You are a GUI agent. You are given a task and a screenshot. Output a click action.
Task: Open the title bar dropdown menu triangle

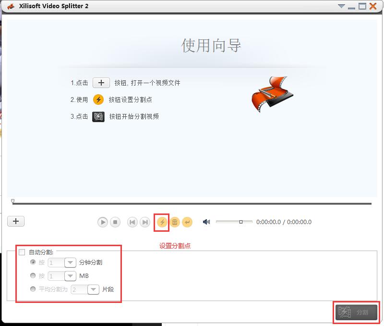[x=341, y=6]
